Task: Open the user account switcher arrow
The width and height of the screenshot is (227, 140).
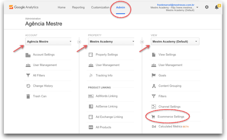Action: [x=197, y=7]
